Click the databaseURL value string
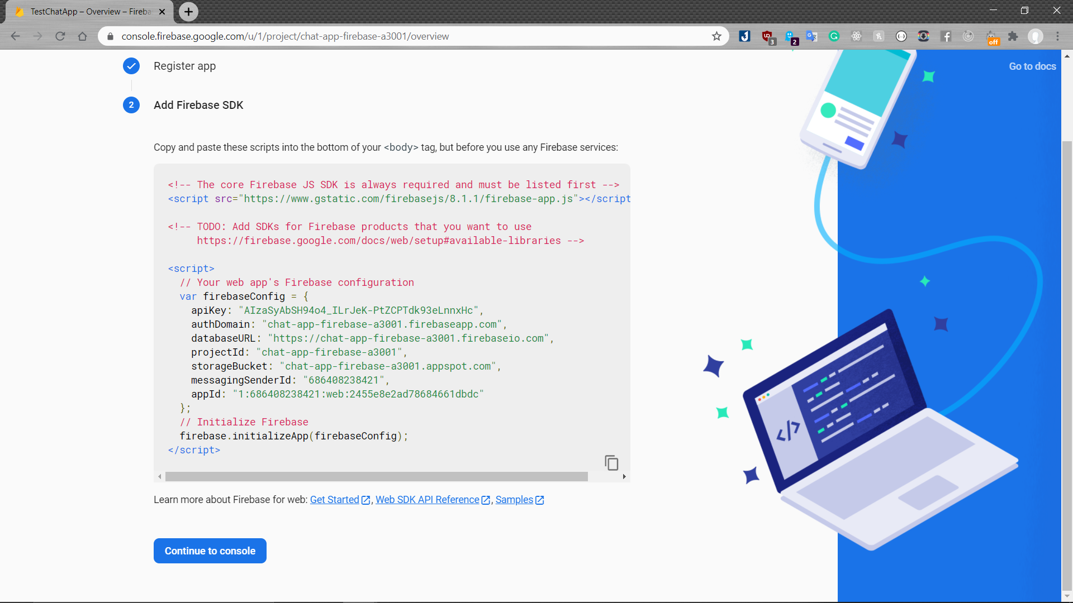 [x=409, y=338]
